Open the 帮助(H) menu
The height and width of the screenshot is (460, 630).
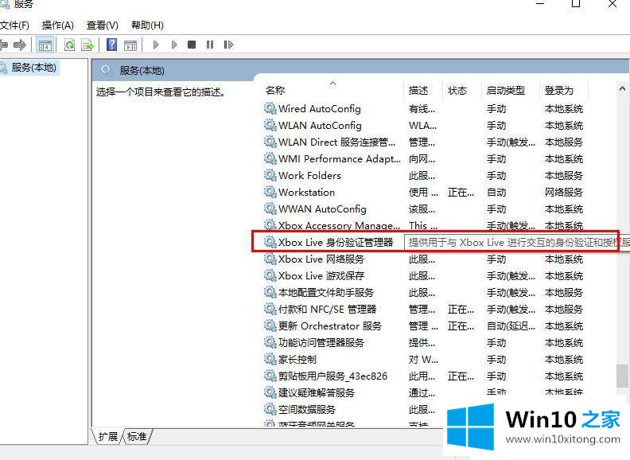click(147, 25)
